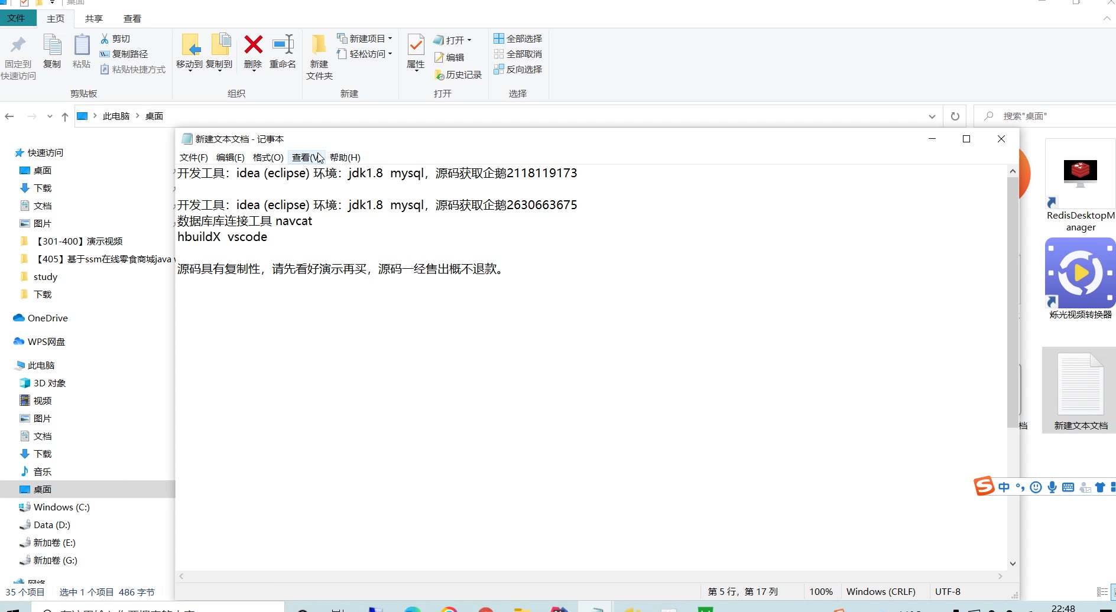Screen dimensions: 1116x612
Task: Click Invert selection (反向选择)
Action: pyautogui.click(x=518, y=69)
